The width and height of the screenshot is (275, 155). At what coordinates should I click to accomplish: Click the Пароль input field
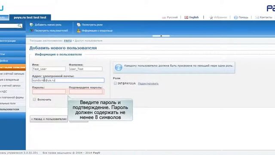click(49, 92)
